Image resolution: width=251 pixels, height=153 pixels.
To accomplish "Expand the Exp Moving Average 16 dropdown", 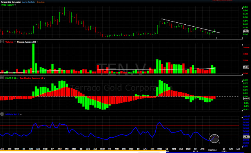I will 44,78.
